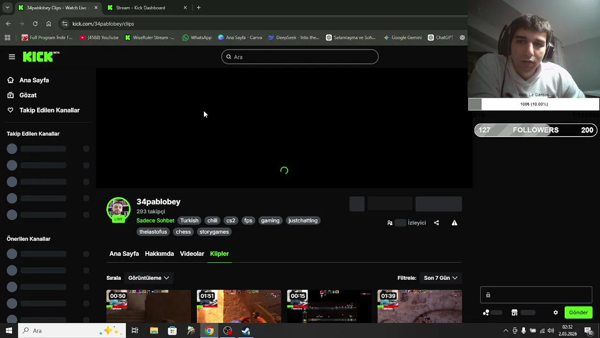Open the Kick hamburger sidebar menu
Screen dimensions: 600x338
pyautogui.click(x=12, y=57)
